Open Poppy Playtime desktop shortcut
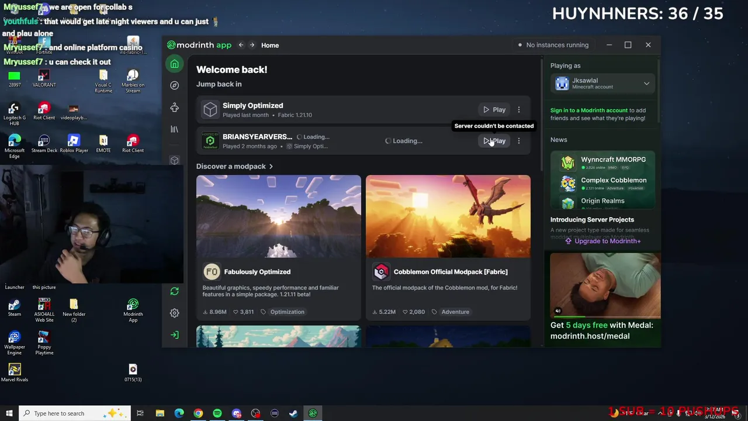This screenshot has width=748, height=421. click(44, 343)
